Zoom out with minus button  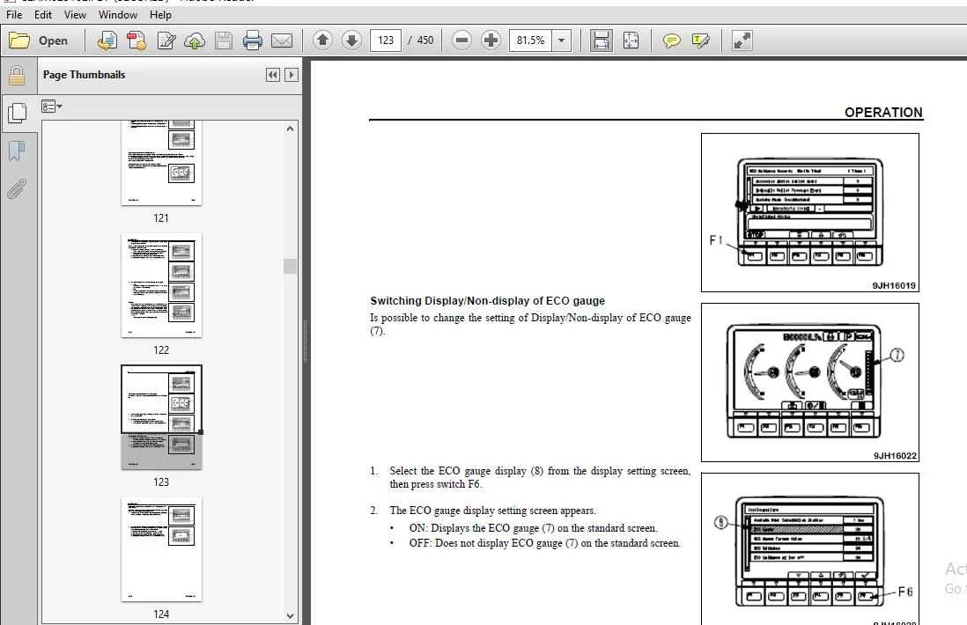pos(461,40)
